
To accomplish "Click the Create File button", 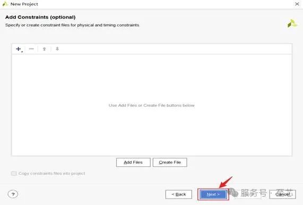I will click(170, 163).
